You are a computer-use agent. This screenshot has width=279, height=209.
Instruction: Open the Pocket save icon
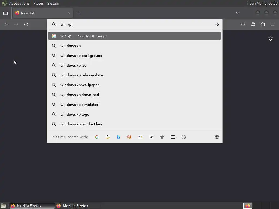243,24
